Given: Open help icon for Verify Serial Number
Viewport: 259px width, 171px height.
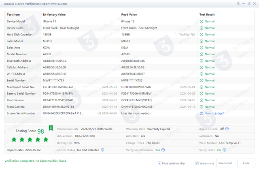Looking at the screenshot, I should 163,150.
